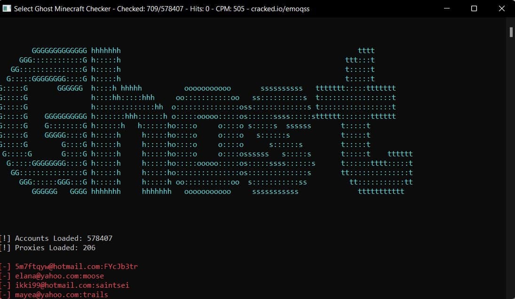Close the Ghost Minecraft Checker window
Image resolution: width=515 pixels, height=299 pixels.
tap(501, 8)
